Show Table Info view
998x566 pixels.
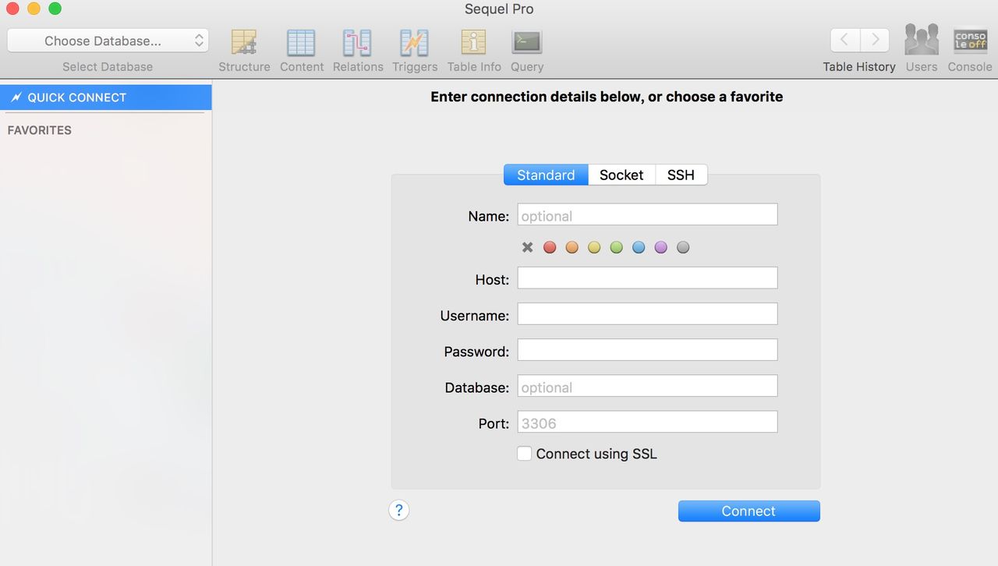coord(473,43)
